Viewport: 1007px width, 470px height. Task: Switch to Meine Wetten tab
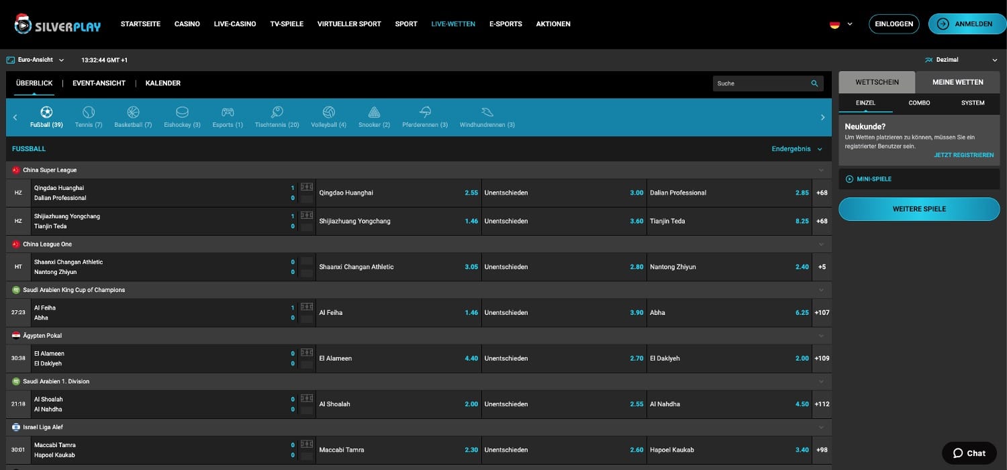[x=958, y=82]
